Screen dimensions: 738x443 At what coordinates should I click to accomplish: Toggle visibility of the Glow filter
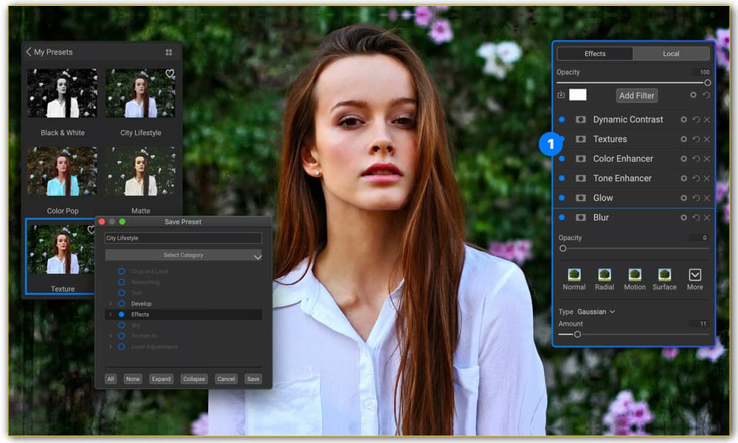point(562,197)
